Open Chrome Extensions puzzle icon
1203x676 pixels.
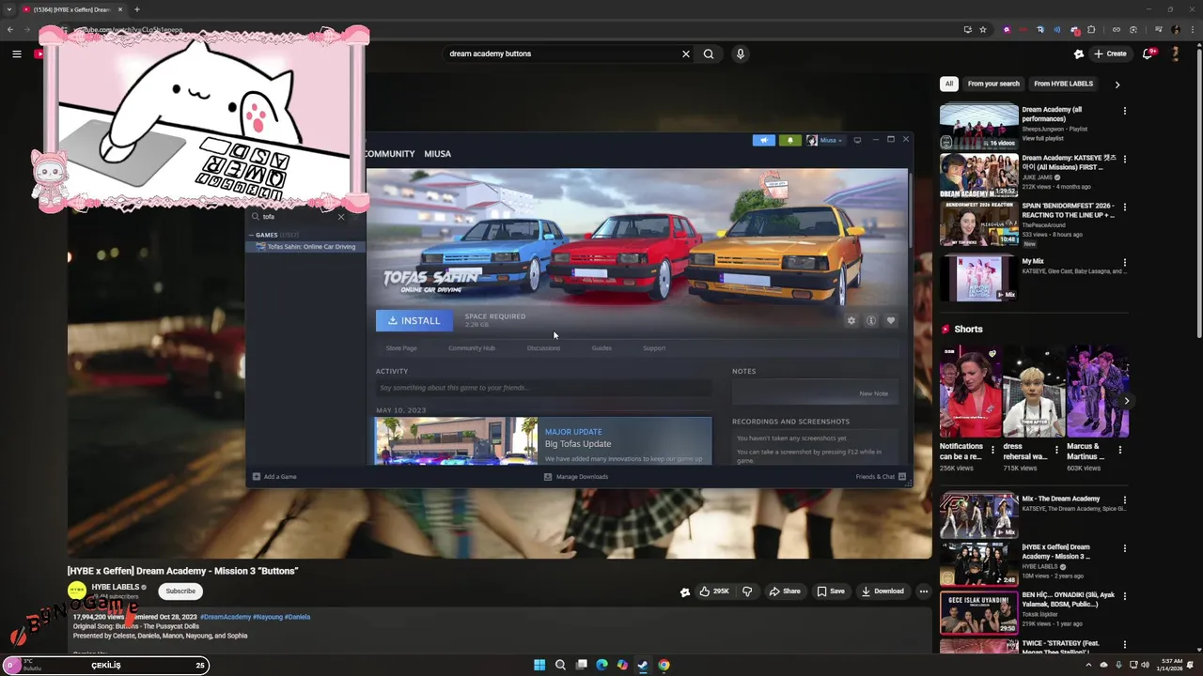coord(1091,29)
